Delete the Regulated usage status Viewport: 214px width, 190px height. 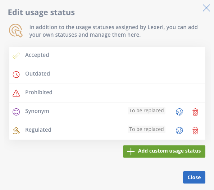[x=195, y=131]
